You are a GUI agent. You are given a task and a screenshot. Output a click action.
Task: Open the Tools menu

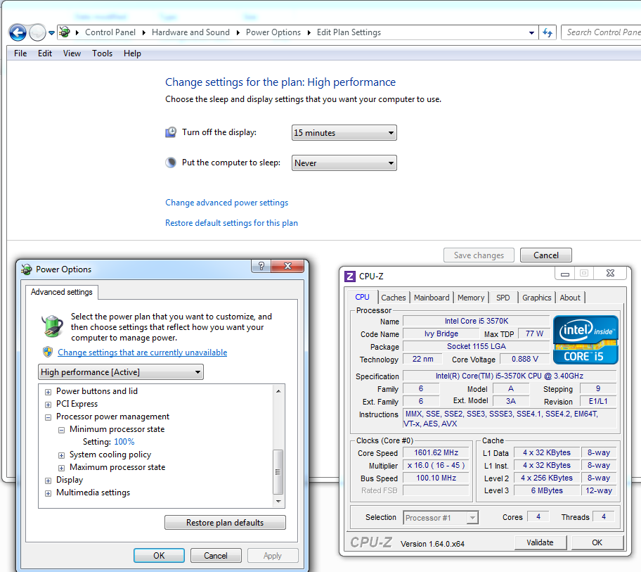click(x=102, y=53)
